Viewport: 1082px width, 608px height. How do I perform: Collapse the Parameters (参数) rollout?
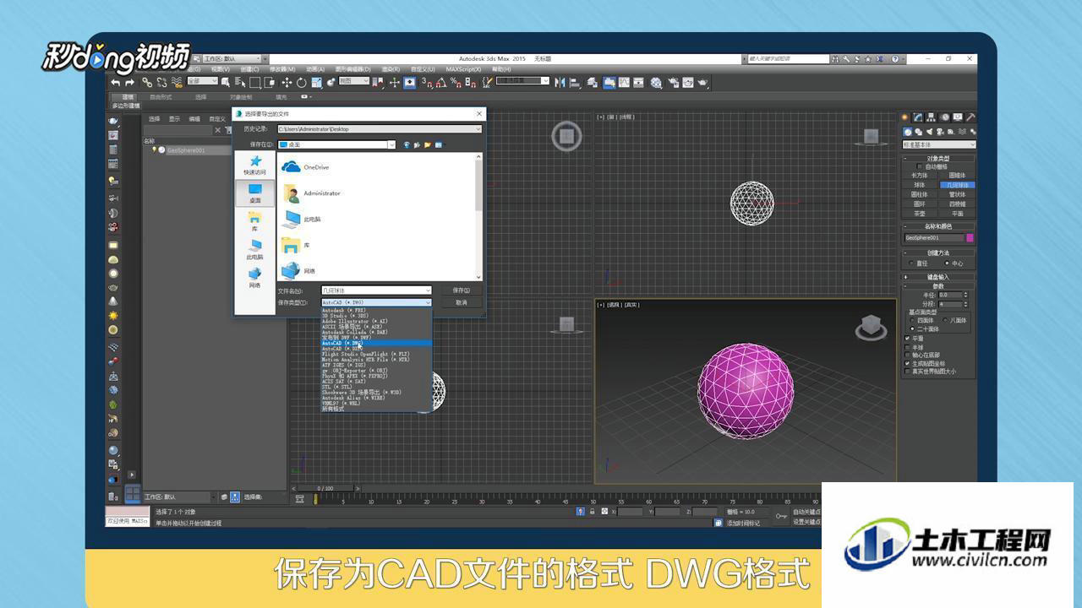(938, 285)
